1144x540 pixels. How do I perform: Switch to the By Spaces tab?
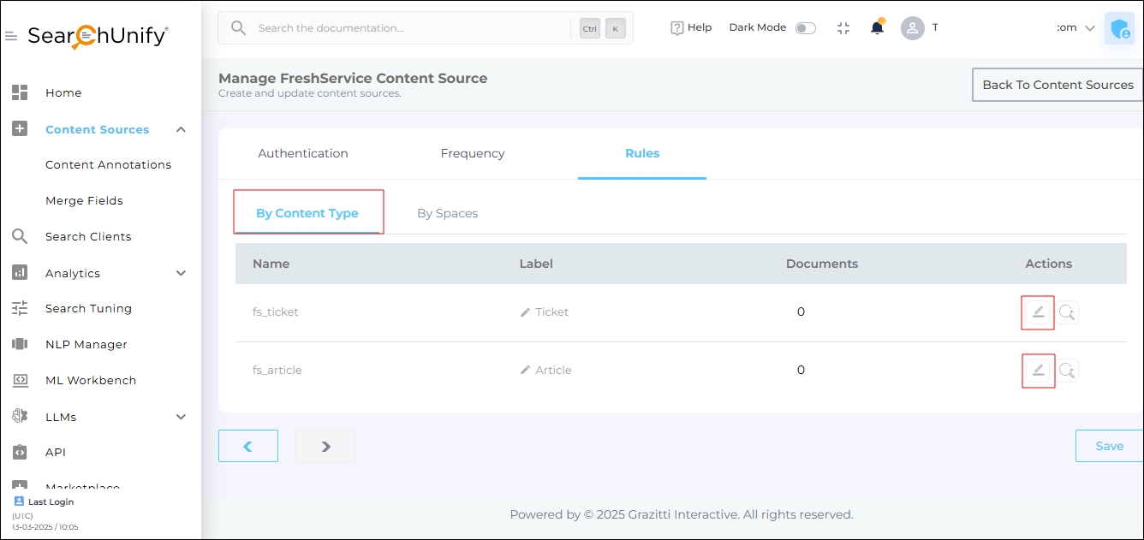(447, 213)
